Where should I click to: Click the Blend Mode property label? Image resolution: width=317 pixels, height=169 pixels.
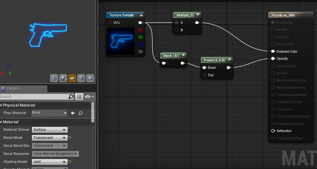(13, 138)
